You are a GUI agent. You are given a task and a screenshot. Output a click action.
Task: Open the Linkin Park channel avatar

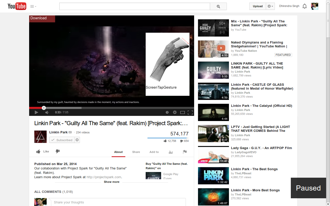pos(40,137)
